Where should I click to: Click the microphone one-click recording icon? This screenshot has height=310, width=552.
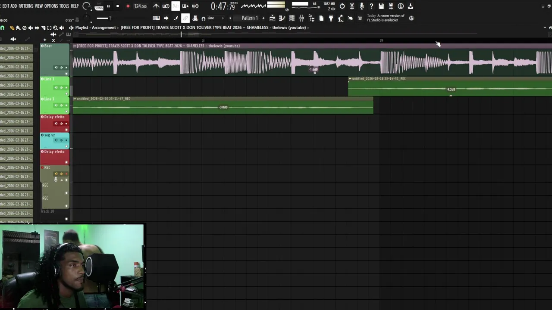tap(361, 6)
